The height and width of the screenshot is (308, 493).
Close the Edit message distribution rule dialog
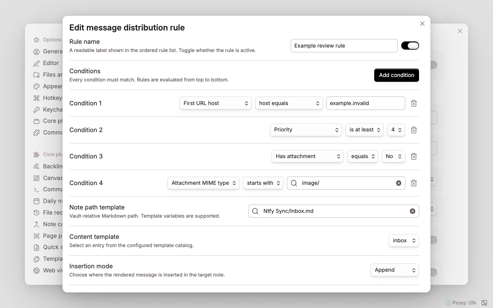[422, 24]
